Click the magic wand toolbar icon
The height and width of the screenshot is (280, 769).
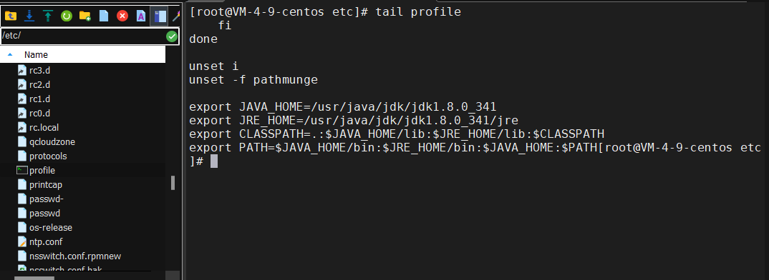coord(177,16)
